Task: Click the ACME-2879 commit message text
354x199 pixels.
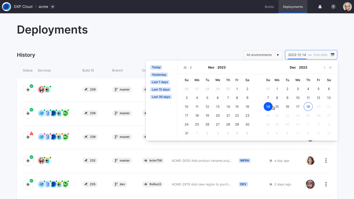Action: pos(202,184)
